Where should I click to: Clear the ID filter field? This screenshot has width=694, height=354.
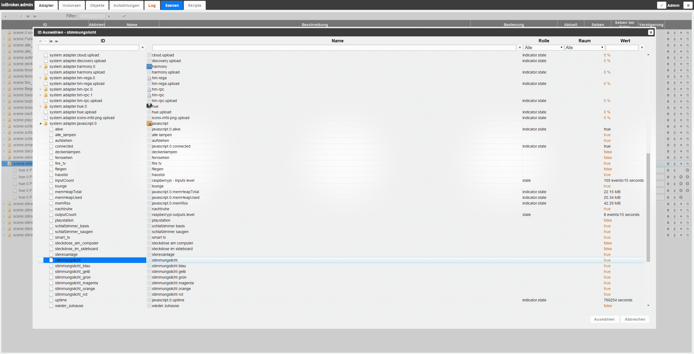tap(142, 47)
